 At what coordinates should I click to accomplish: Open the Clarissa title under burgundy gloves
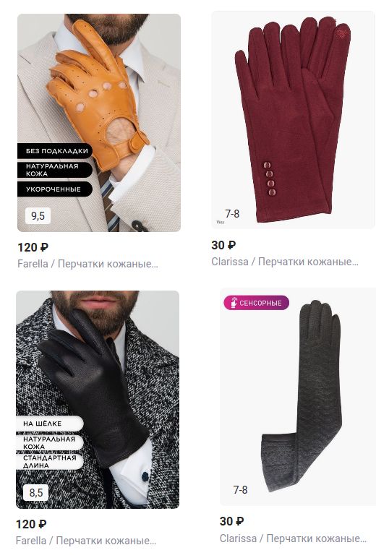click(x=285, y=262)
